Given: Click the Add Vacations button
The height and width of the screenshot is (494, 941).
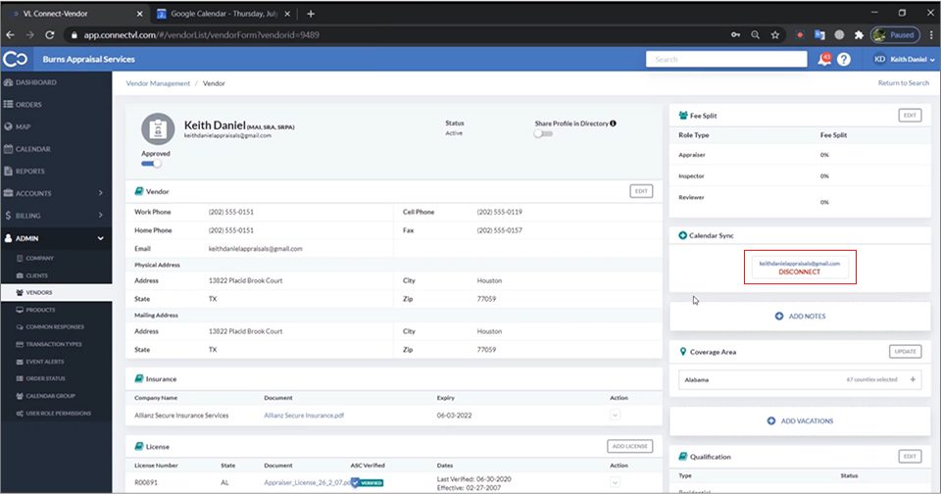Looking at the screenshot, I should click(800, 421).
